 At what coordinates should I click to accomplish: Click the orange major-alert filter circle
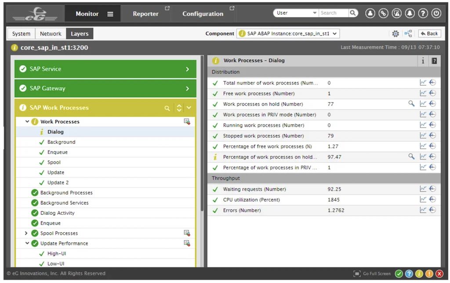click(429, 274)
